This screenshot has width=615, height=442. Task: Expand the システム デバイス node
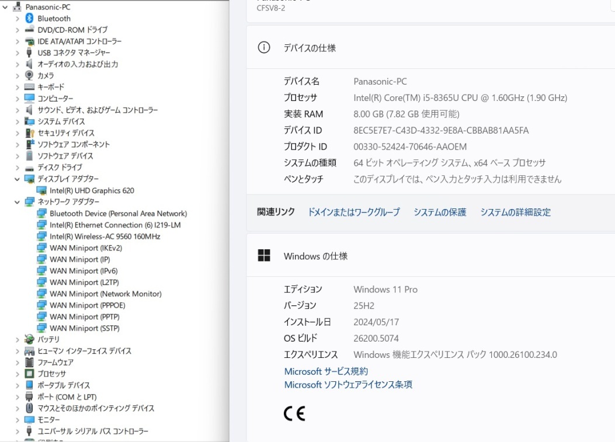click(x=17, y=121)
